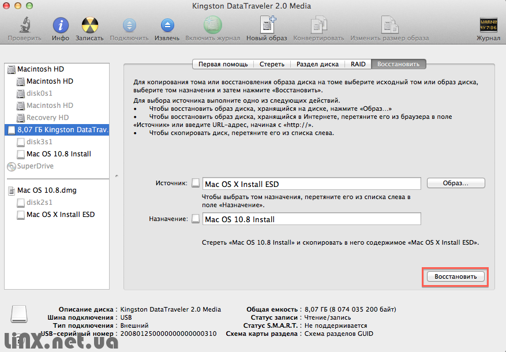Select the Восстановить tab
506x352 pixels.
(399, 64)
